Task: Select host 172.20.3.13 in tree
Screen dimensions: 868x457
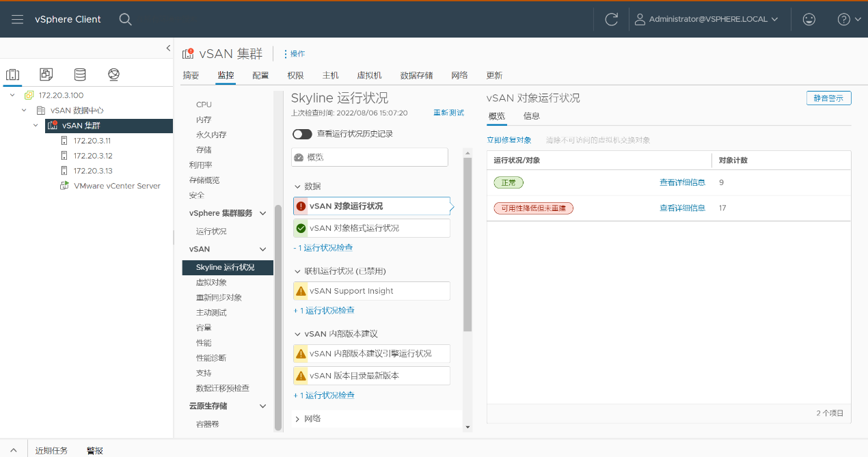Action: 92,171
